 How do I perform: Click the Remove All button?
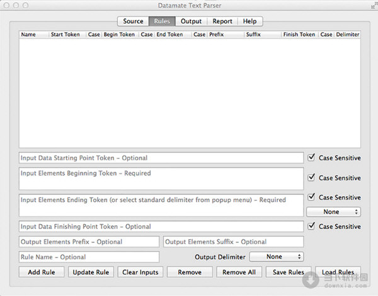coord(239,272)
